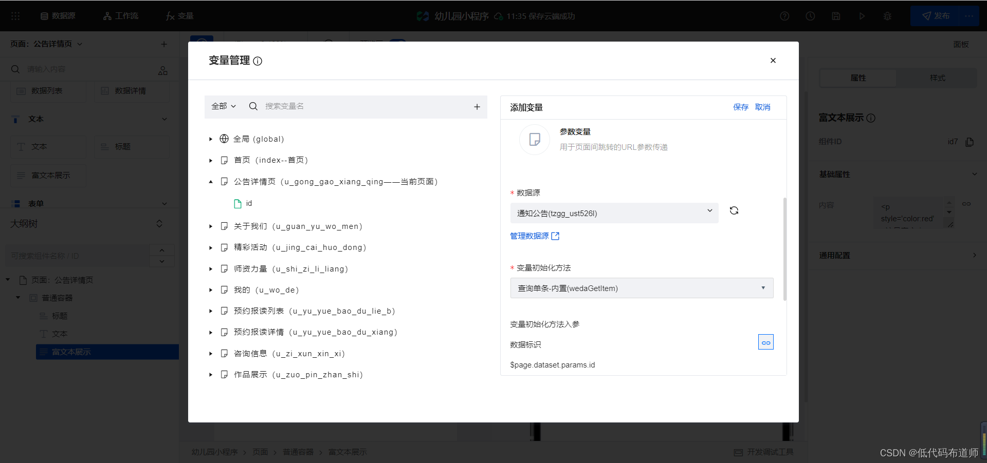Expand the 咨询信息 node
987x463 pixels.
pos(211,354)
